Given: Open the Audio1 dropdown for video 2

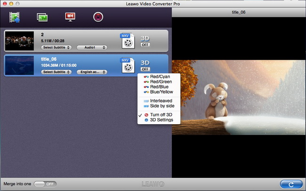Looking at the screenshot, I should click(92, 48).
